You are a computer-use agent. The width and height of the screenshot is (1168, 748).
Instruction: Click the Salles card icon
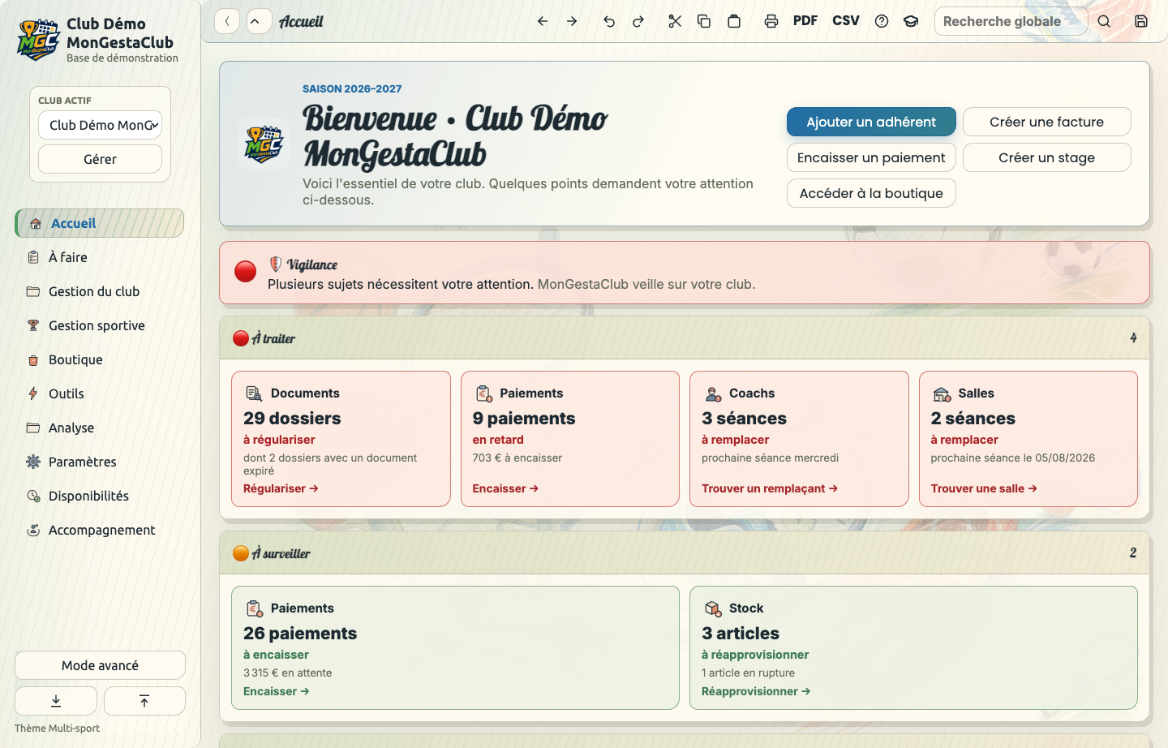942,393
